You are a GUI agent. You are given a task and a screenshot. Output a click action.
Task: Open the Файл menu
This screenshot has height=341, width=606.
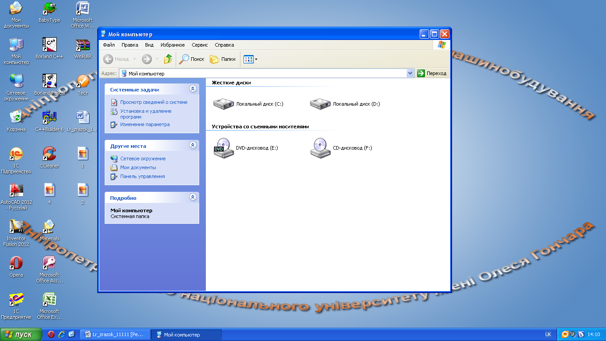(109, 45)
